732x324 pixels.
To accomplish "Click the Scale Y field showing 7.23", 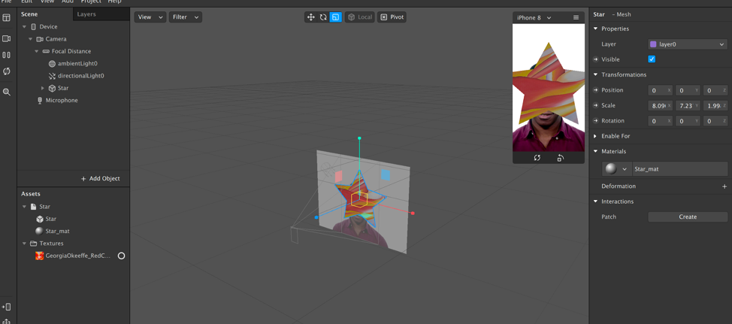I will pyautogui.click(x=688, y=105).
